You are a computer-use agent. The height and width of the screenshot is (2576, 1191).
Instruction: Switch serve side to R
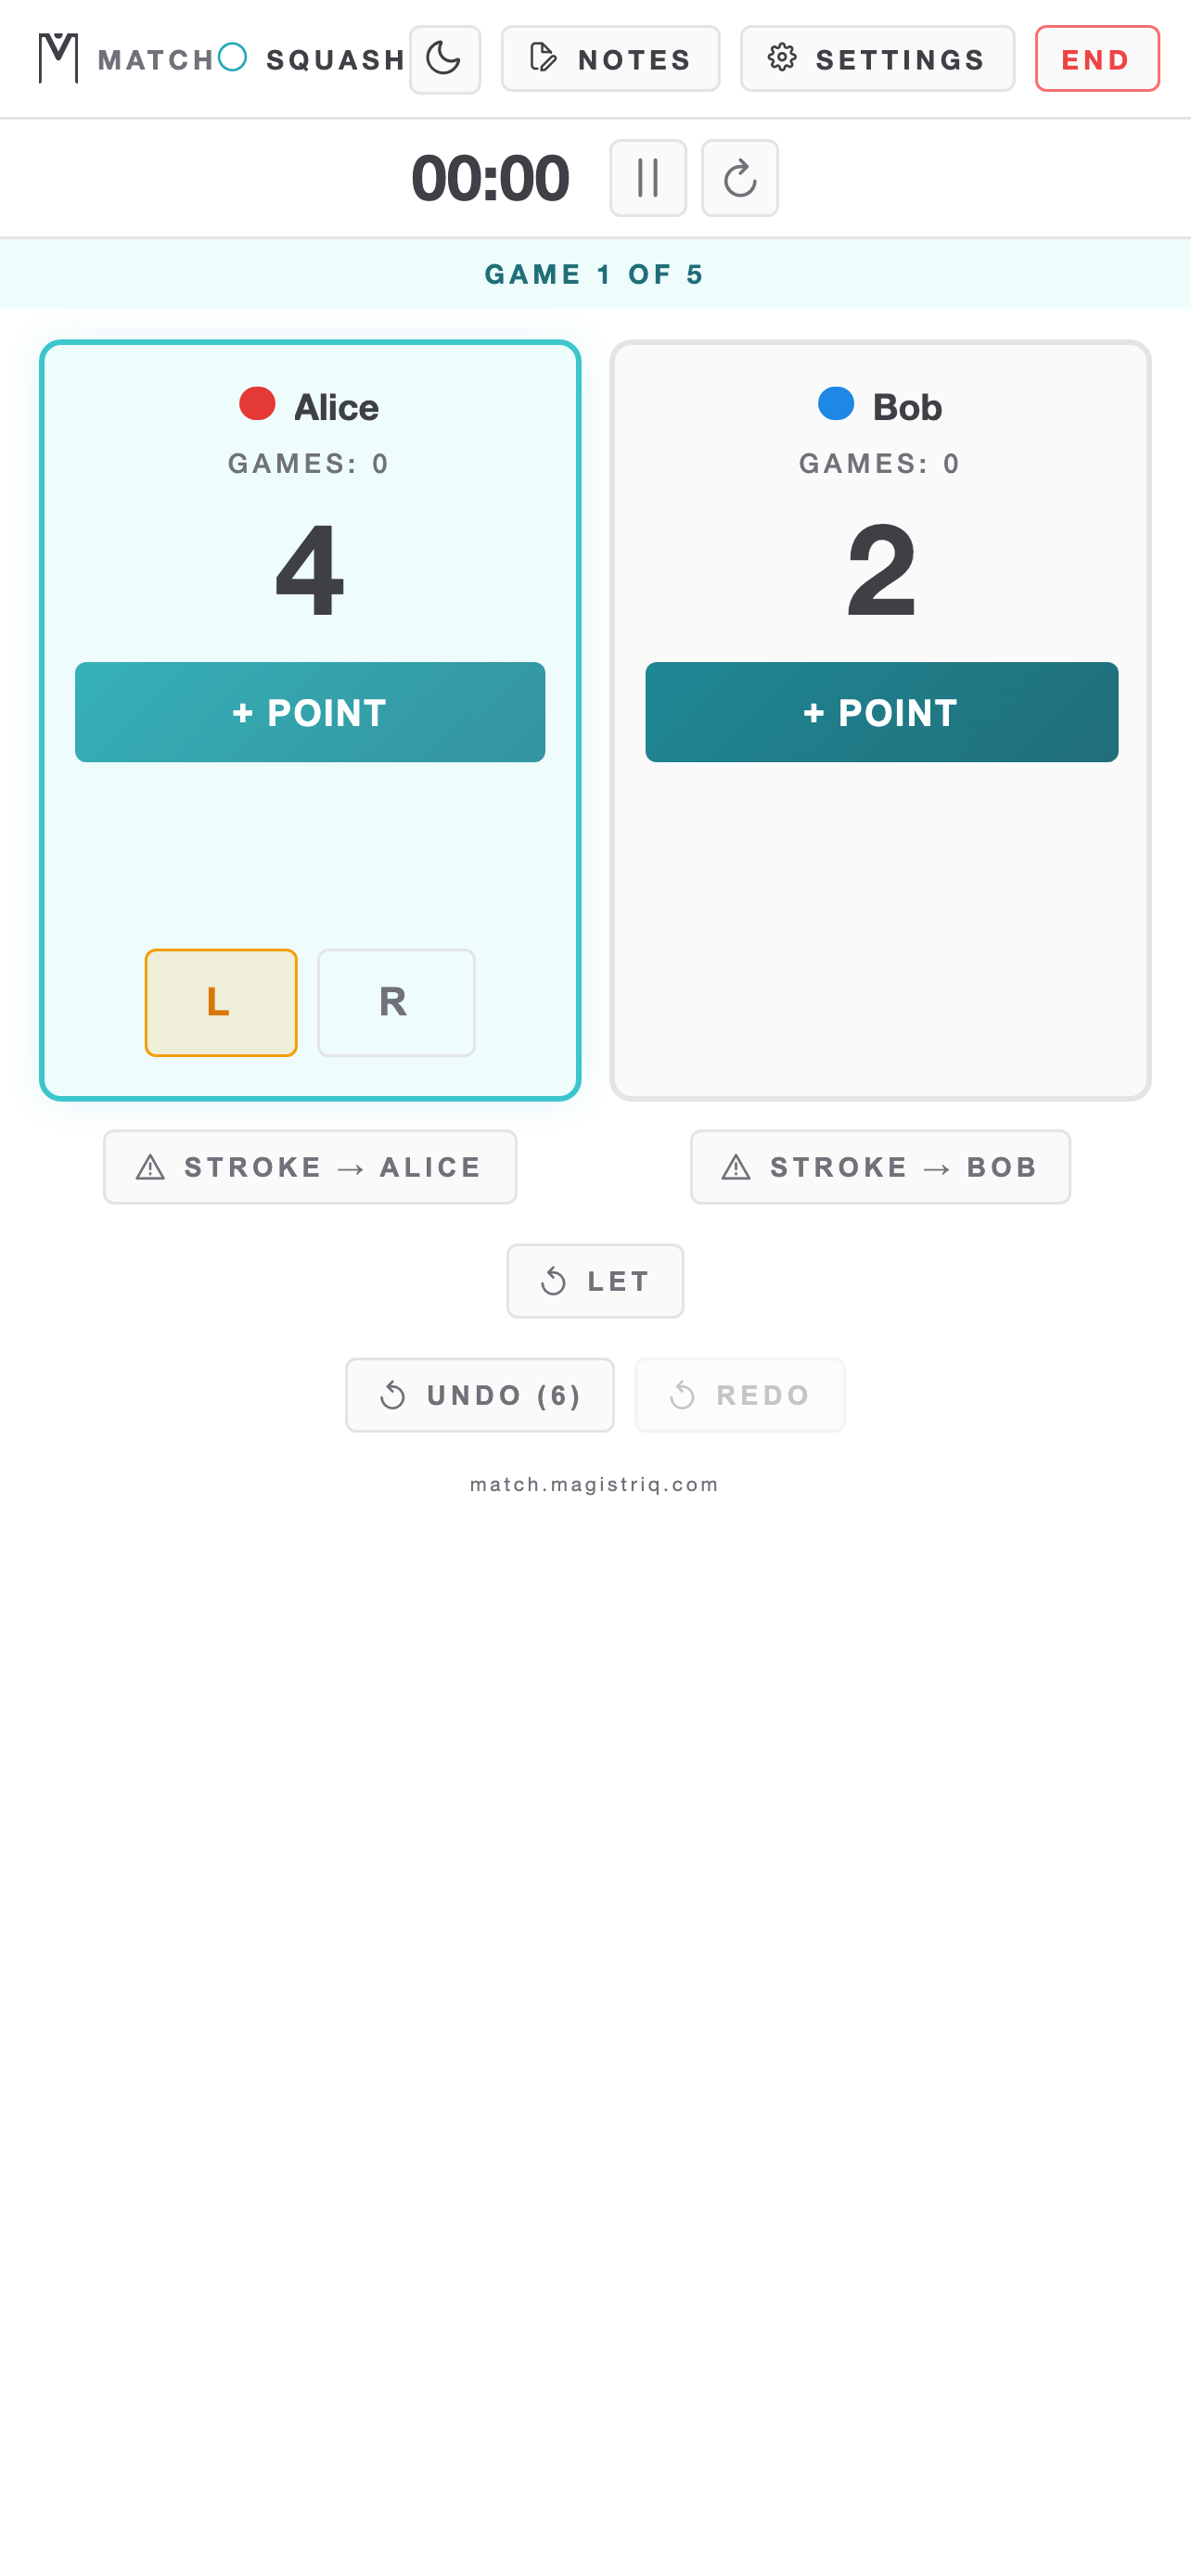[395, 1002]
